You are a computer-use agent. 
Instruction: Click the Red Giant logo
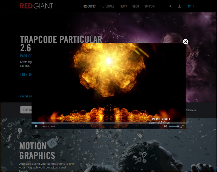[x=37, y=6]
